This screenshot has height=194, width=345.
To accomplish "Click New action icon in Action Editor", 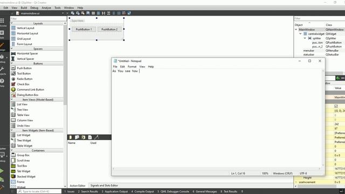I will [x=71, y=137].
